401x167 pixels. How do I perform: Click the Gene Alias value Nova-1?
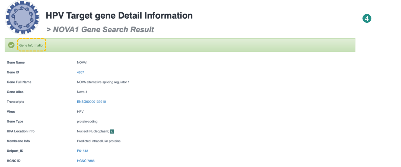[x=82, y=92]
